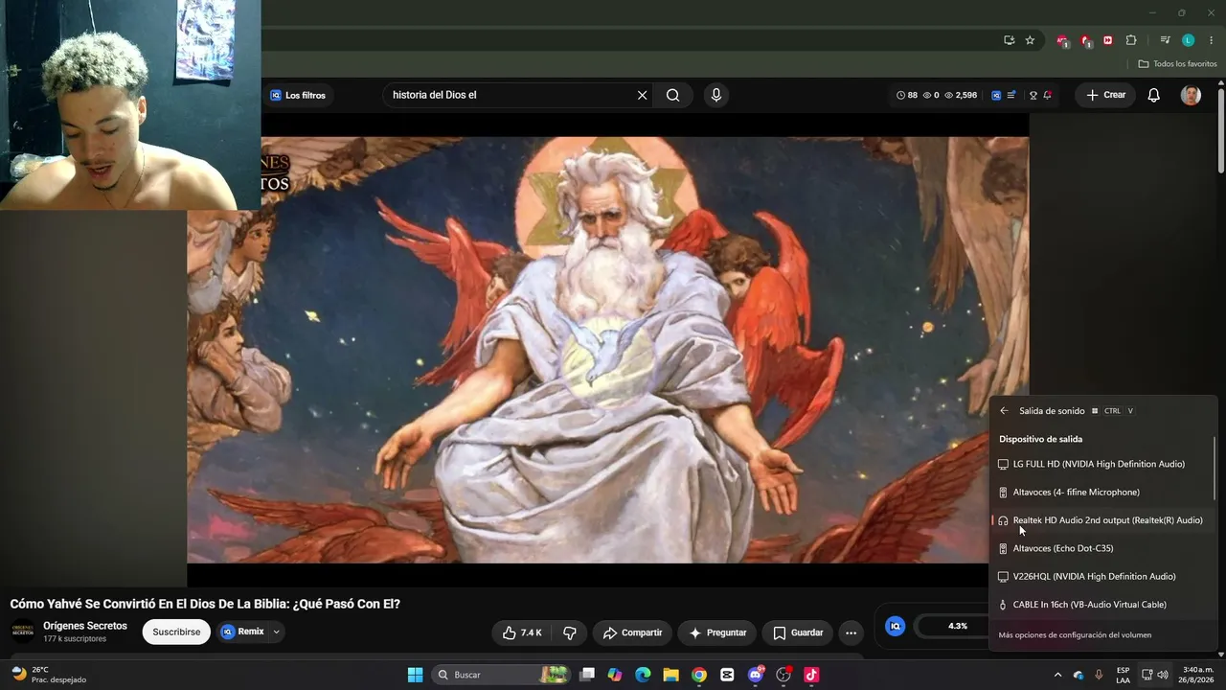Select V226HQL NVIDIA High Definition Audio output
The width and height of the screenshot is (1226, 690).
click(x=1103, y=577)
